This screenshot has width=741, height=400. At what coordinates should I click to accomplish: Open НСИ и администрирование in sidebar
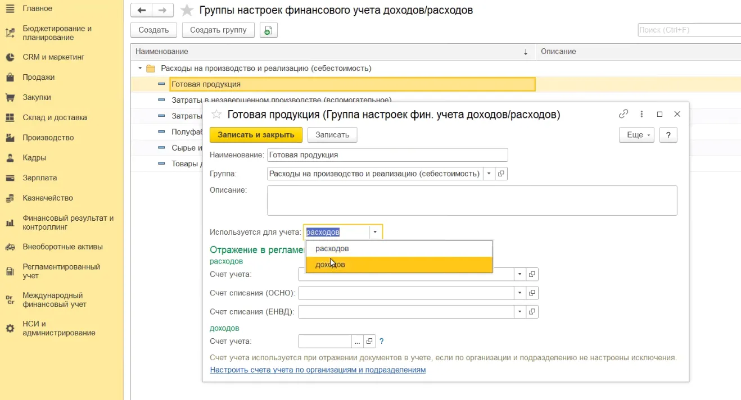pyautogui.click(x=58, y=328)
